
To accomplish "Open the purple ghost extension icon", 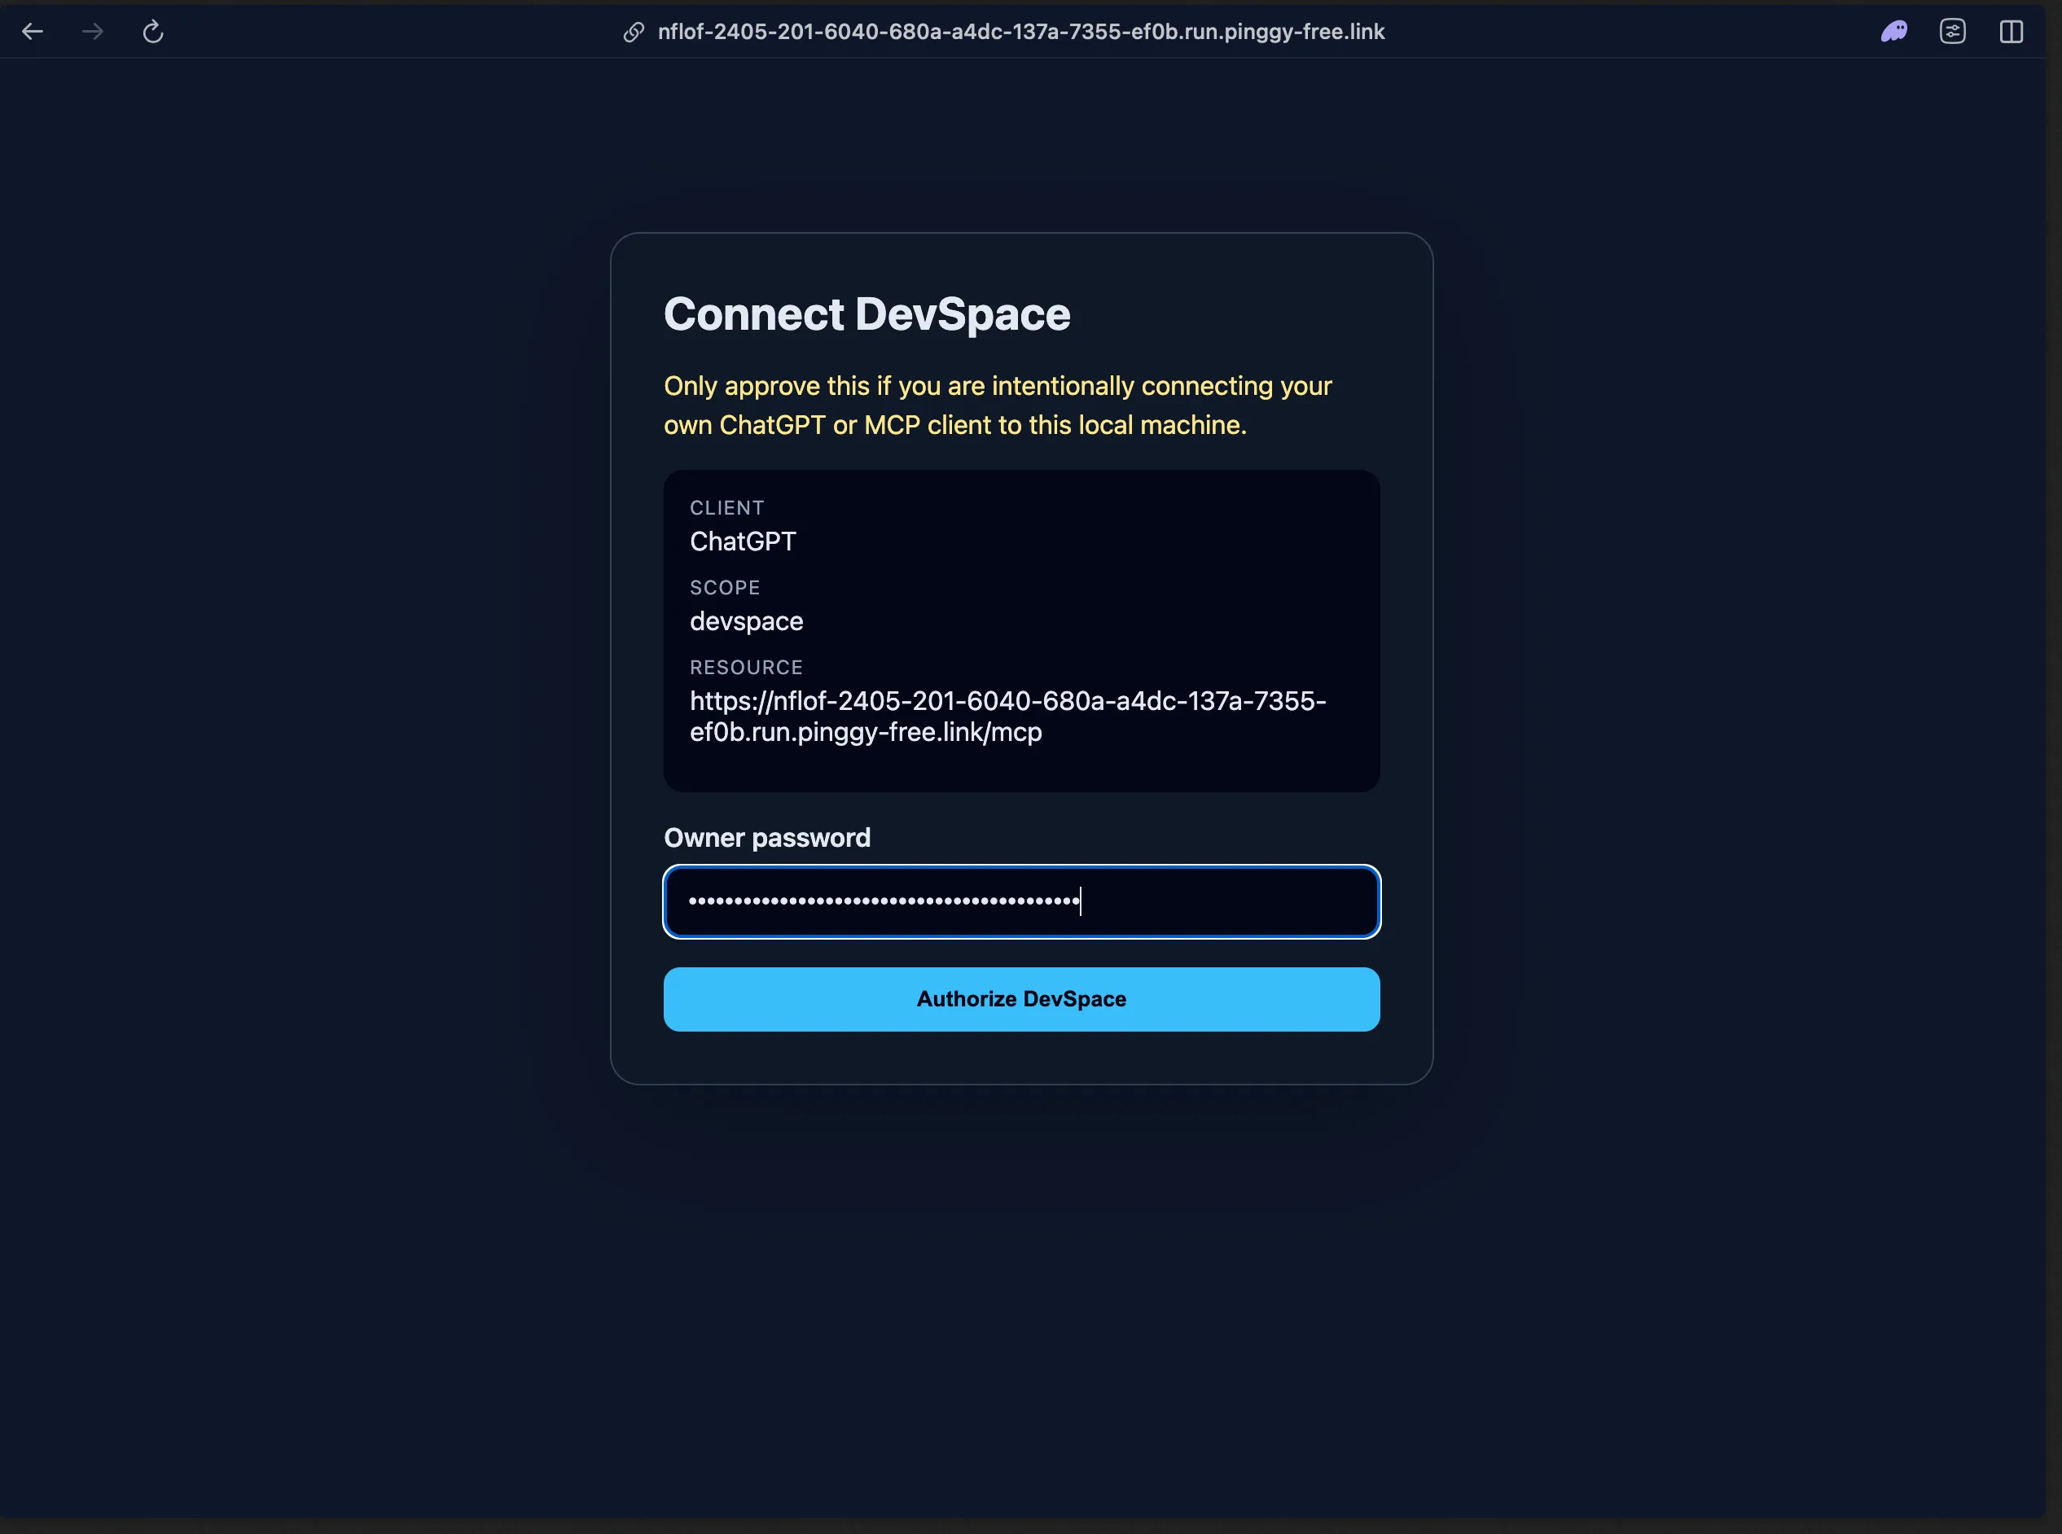I will (x=1894, y=32).
